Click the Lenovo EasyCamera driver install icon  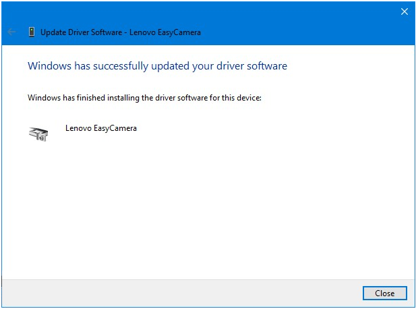tap(38, 134)
